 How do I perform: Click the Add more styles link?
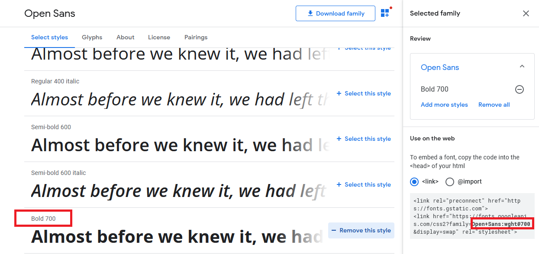coord(444,105)
